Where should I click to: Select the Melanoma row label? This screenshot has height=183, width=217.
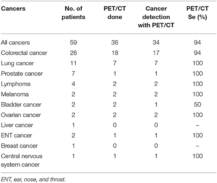pos(15,94)
